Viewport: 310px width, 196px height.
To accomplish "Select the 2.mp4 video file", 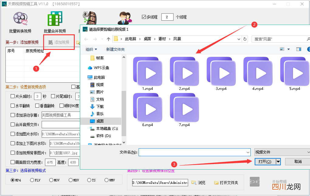I will tap(184, 74).
